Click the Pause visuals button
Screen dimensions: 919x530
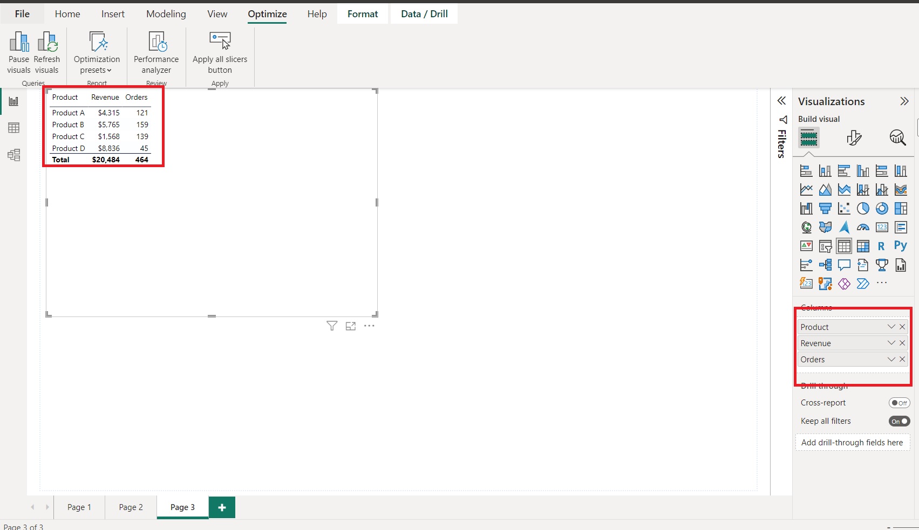pyautogui.click(x=19, y=52)
